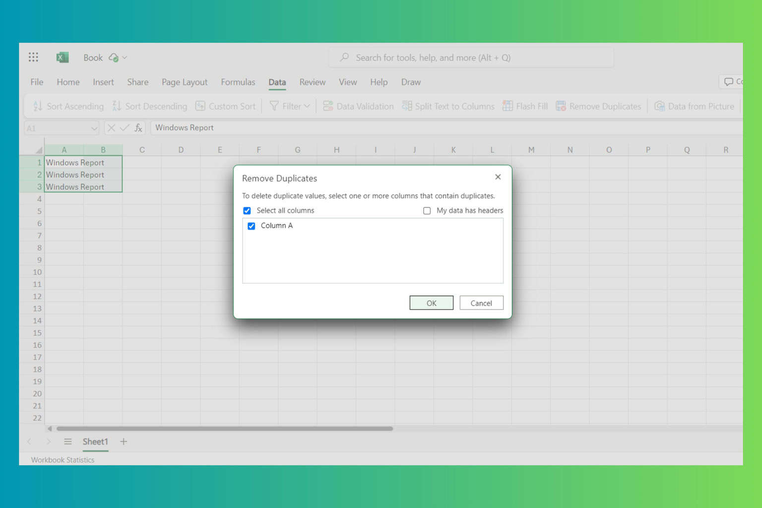
Task: Click the formula bar confirm checkmark icon
Action: 125,128
